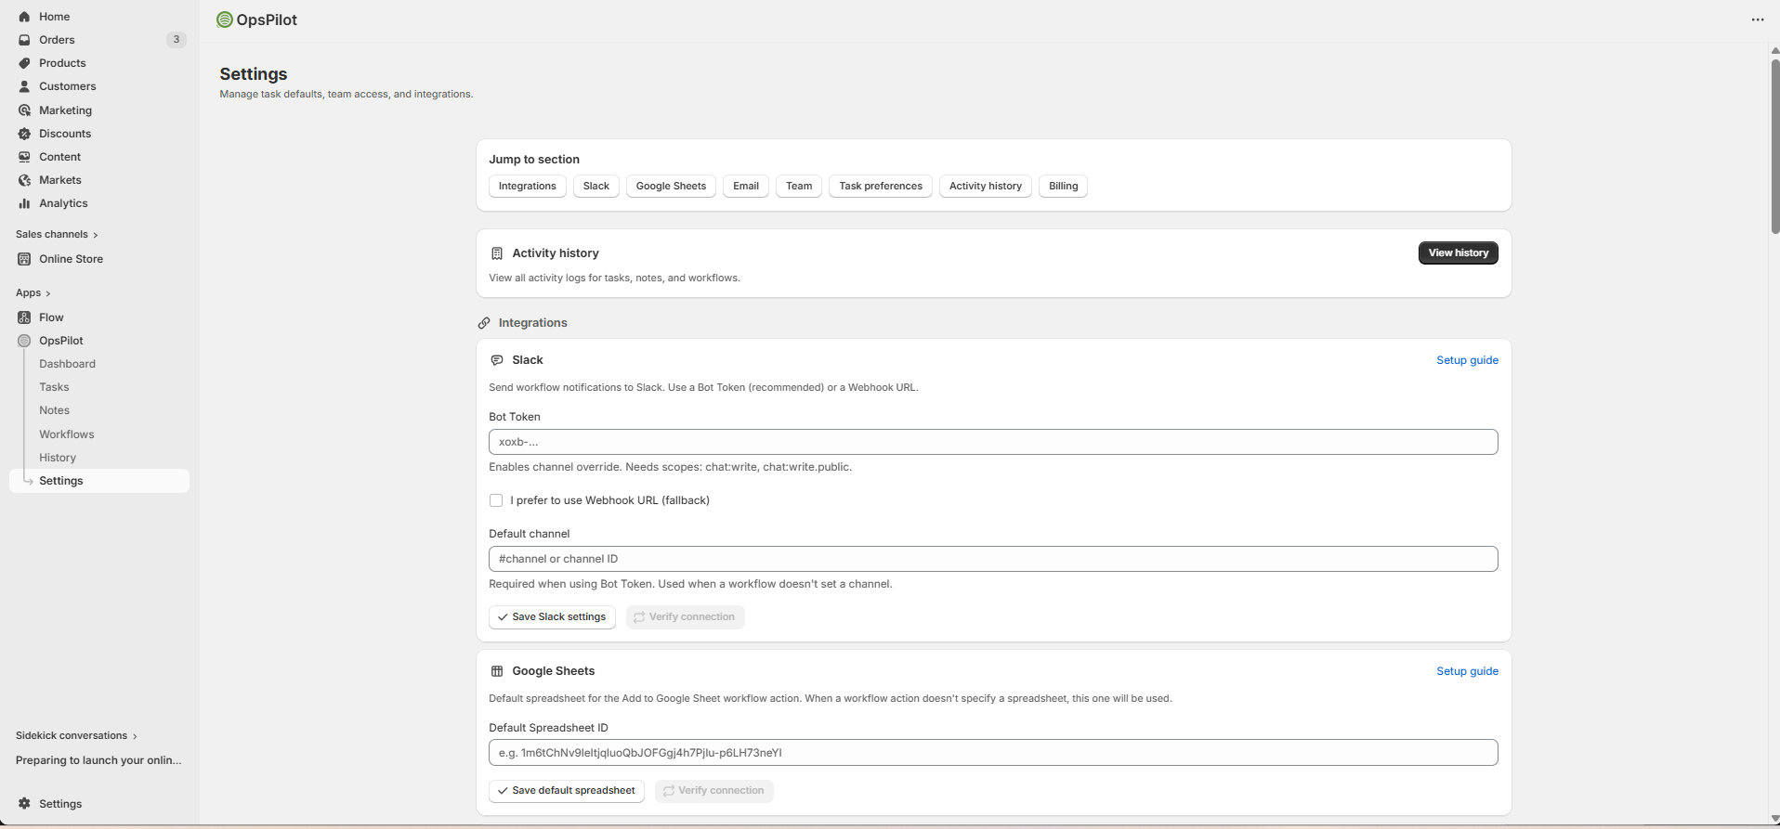The width and height of the screenshot is (1780, 829).
Task: Click the Marketing target icon
Action: click(24, 110)
